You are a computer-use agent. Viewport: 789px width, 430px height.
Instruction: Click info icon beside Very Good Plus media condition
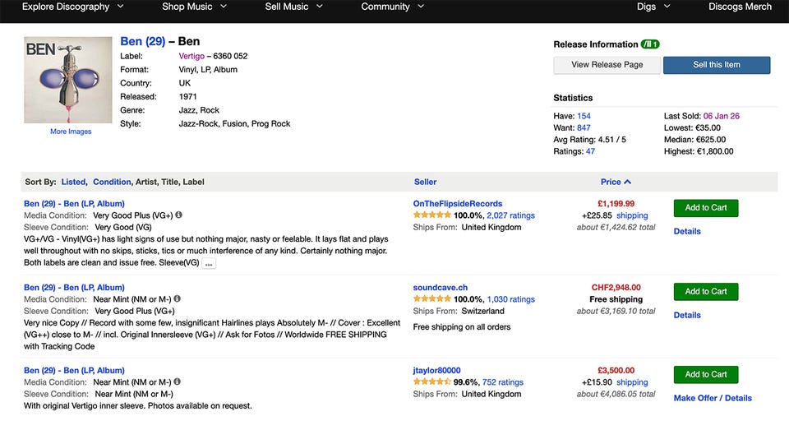178,215
